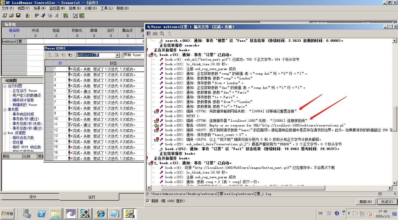The height and width of the screenshot is (220, 398).
Task: Click the Windows 开始 start button
Action: click(7, 214)
